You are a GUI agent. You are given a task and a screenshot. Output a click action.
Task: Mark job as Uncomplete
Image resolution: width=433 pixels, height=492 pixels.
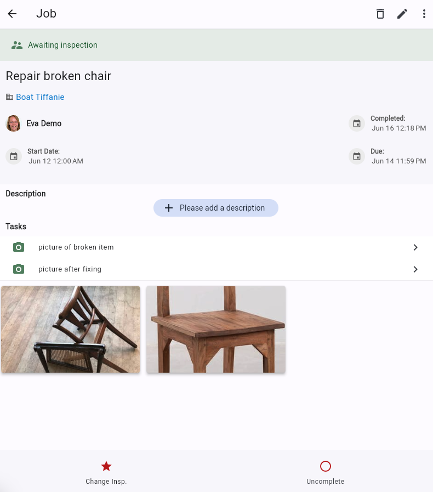326,472
